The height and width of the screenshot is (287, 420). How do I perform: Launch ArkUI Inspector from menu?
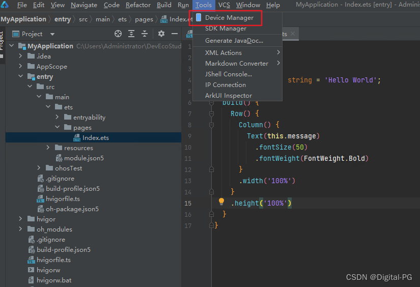[237, 96]
